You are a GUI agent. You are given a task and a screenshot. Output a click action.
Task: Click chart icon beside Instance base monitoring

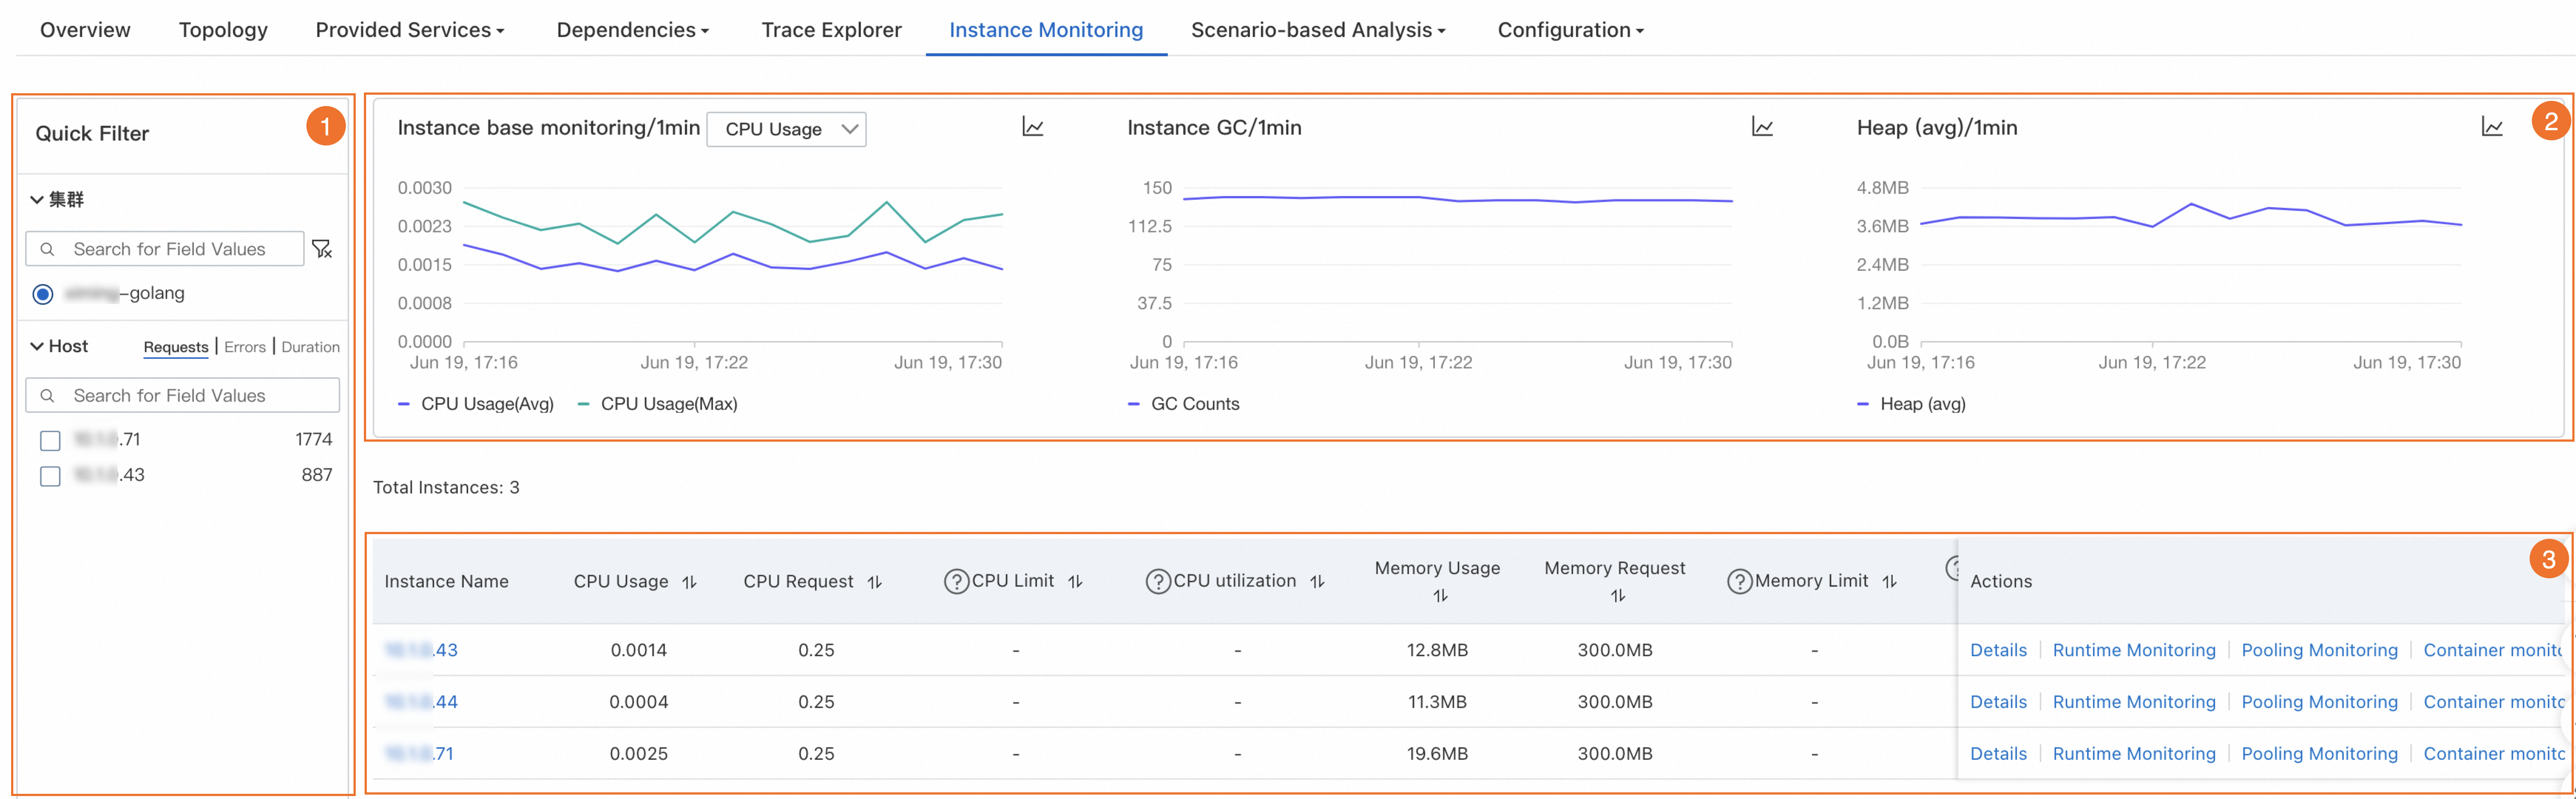1032,127
